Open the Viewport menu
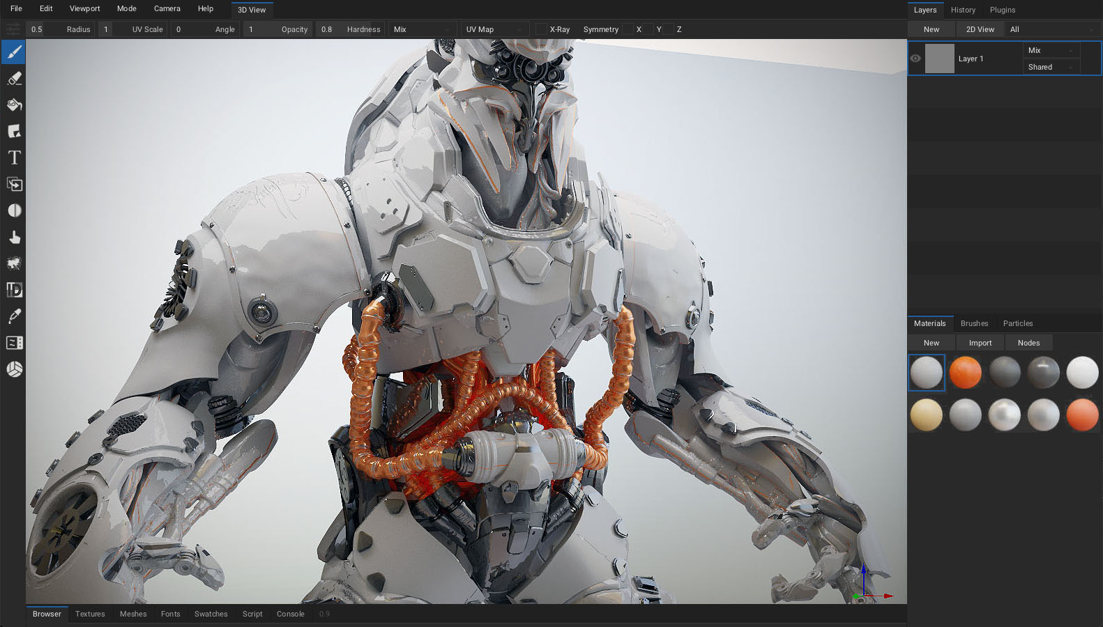 tap(84, 8)
